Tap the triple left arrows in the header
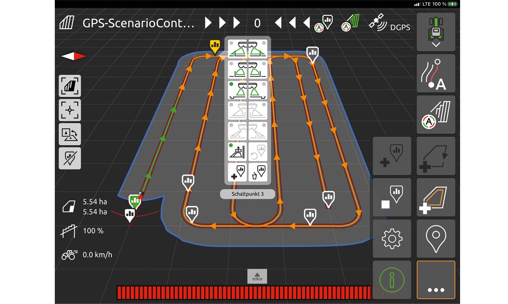The width and height of the screenshot is (508, 304). pos(292,23)
